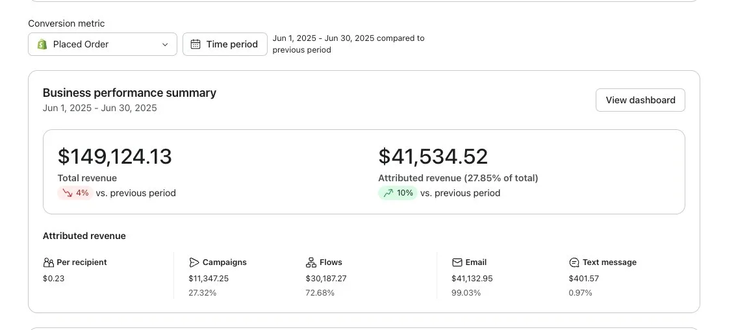Screen dimensions: 749x330
Task: Click the Email label
Action: 476,262
